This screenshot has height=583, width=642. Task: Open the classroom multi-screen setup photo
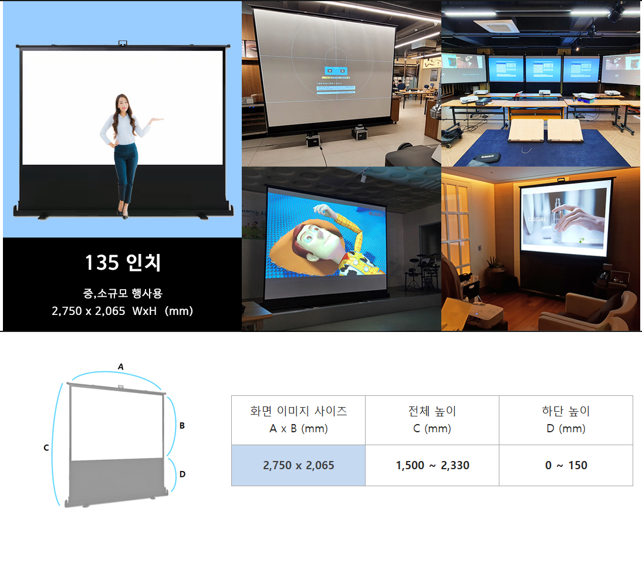pos(540,83)
